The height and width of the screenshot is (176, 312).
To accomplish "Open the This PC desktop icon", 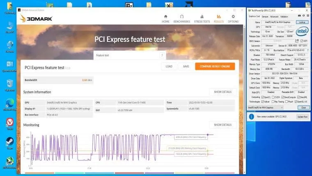I will click(10, 27).
